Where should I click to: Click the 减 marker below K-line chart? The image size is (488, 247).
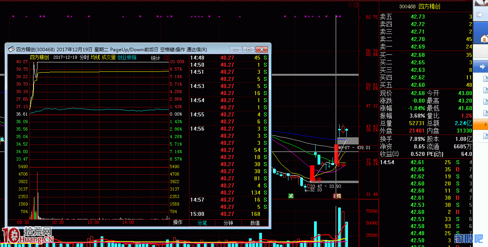(291, 196)
